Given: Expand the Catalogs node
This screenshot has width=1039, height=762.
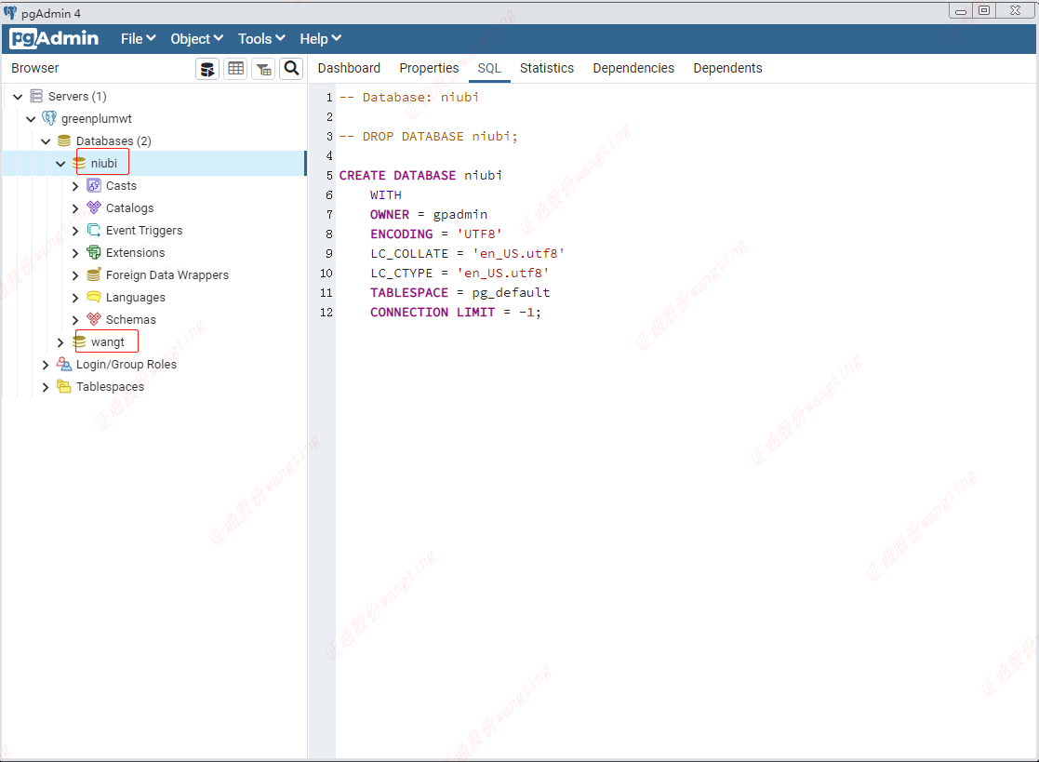Looking at the screenshot, I should [x=74, y=208].
